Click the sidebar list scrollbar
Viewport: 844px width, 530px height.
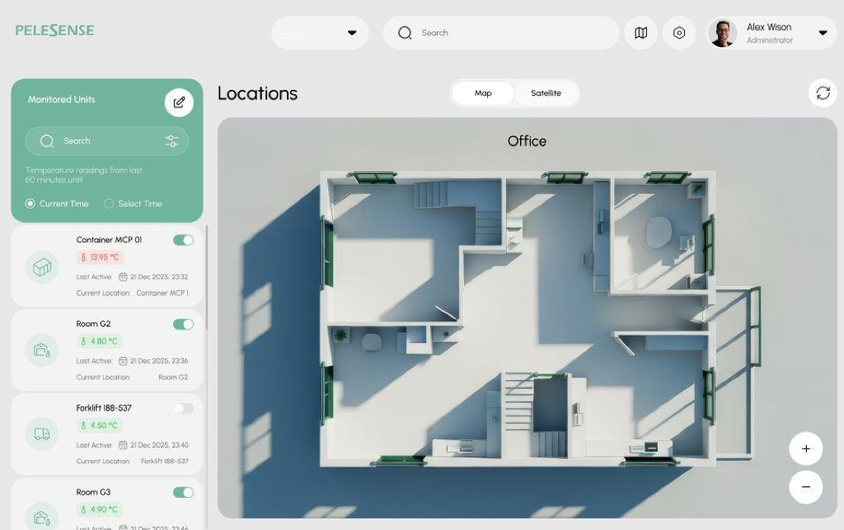pyautogui.click(x=207, y=277)
